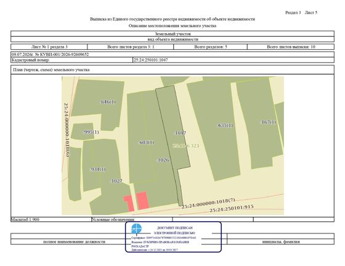Click the outlined parcel label :1047
The width and height of the screenshot is (345, 266).
180,133
